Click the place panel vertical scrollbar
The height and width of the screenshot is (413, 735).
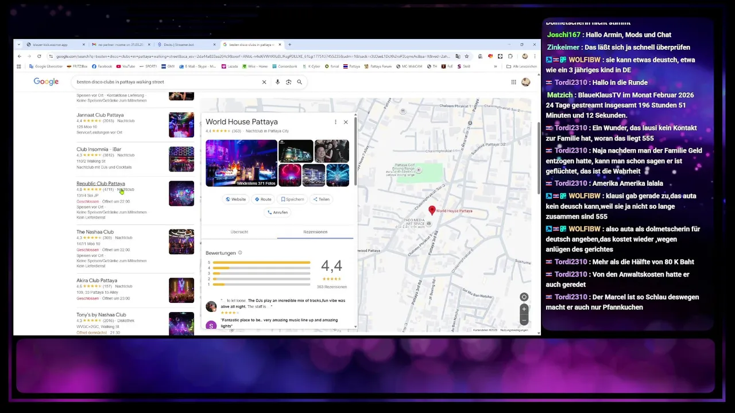coord(355,152)
